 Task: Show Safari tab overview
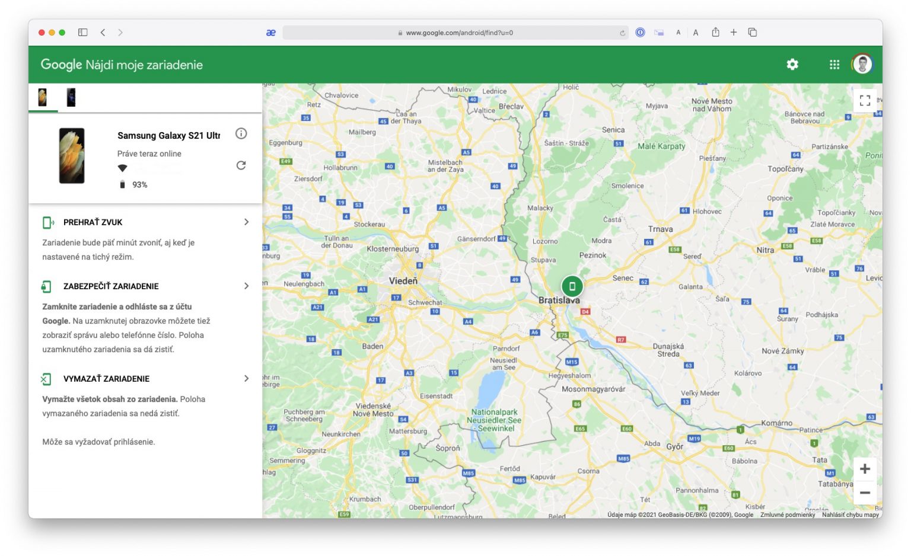tap(753, 33)
